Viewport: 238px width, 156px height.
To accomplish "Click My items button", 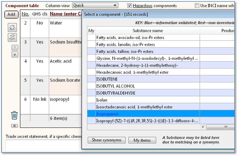I will tap(142, 140).
